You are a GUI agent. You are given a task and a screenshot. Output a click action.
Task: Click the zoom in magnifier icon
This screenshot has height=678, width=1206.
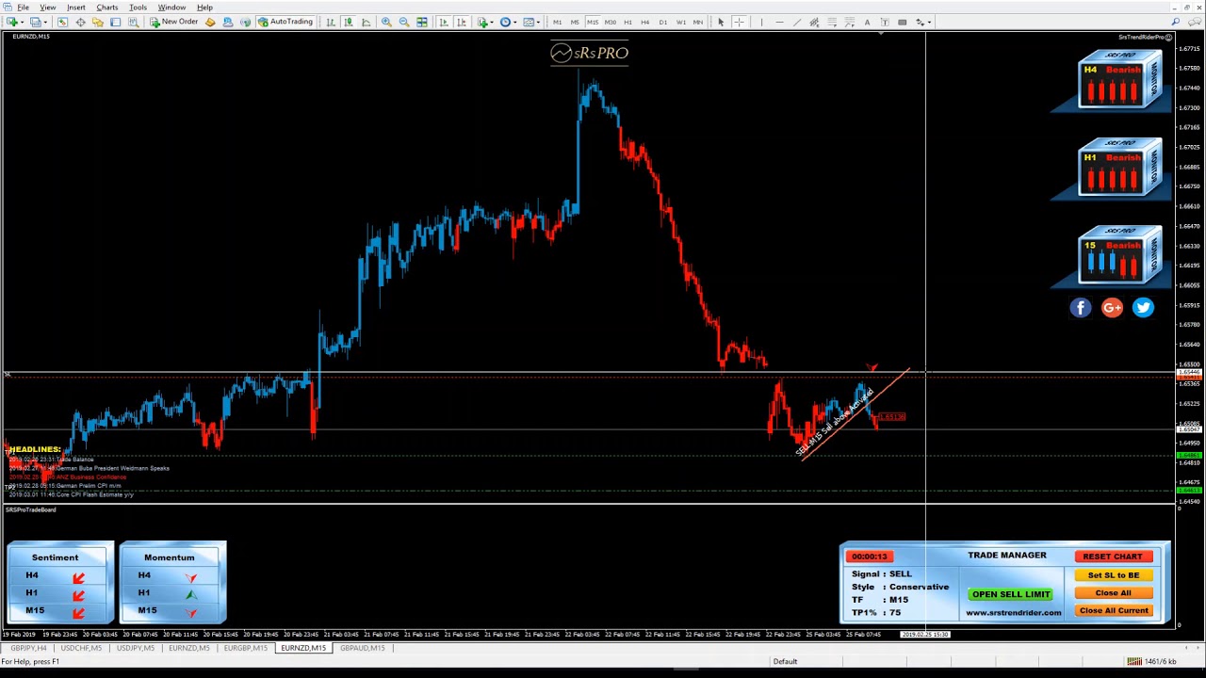click(x=386, y=22)
